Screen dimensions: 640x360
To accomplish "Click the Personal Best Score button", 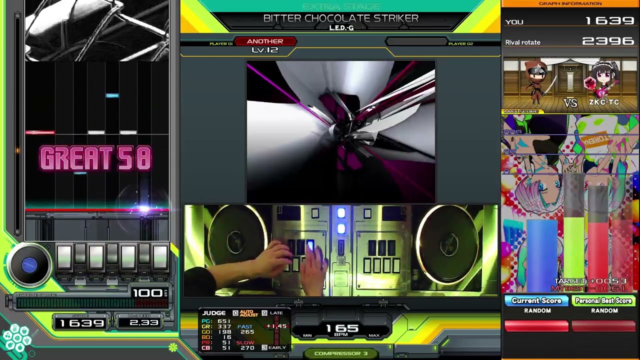I will click(603, 300).
